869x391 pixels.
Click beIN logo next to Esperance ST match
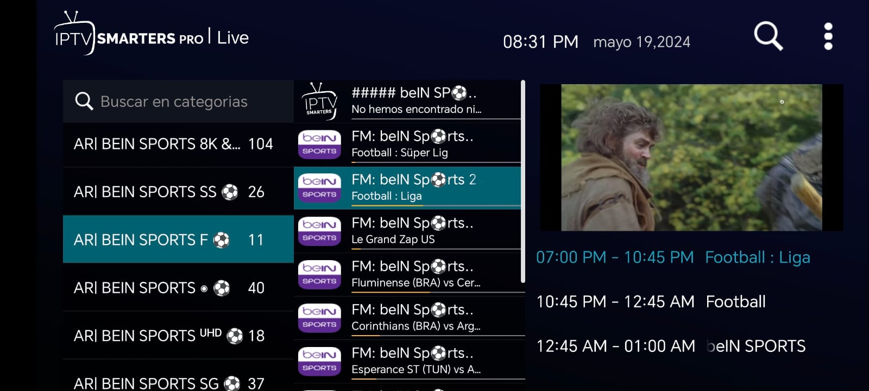coord(319,362)
